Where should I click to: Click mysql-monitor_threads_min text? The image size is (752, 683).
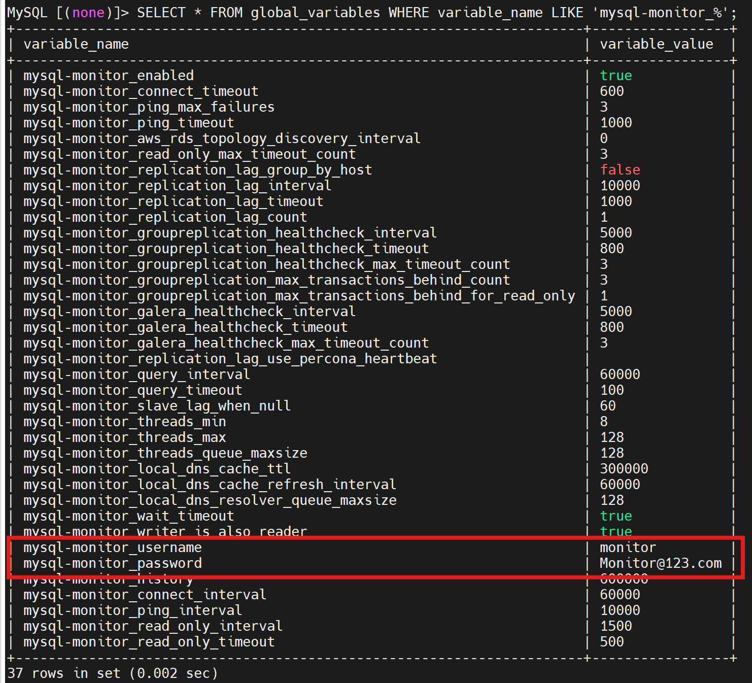point(125,422)
